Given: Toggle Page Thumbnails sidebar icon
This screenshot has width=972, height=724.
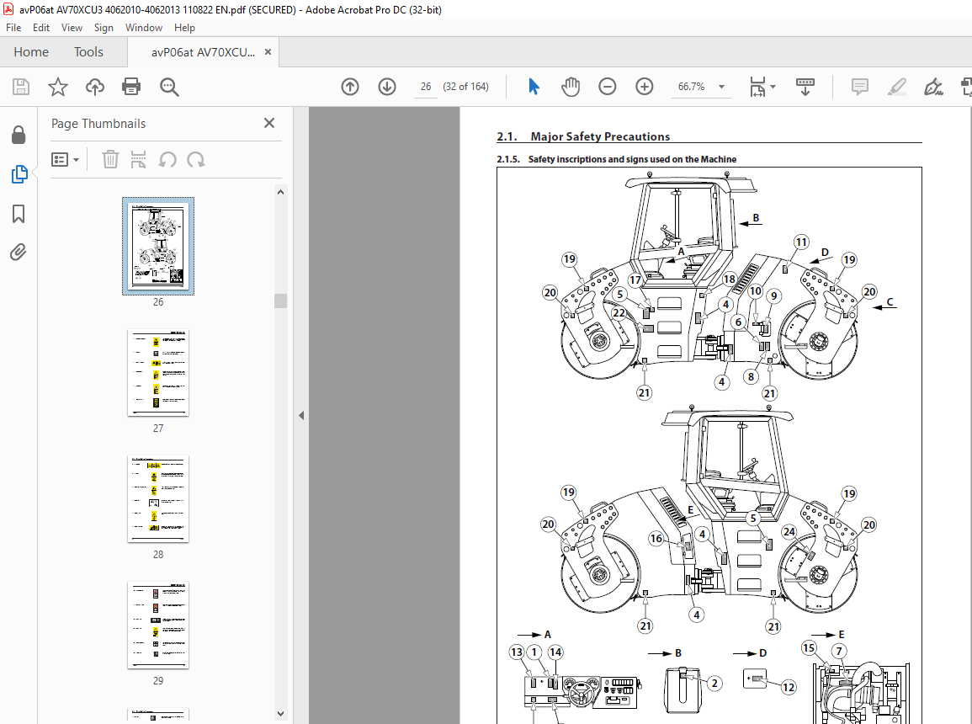Looking at the screenshot, I should click(19, 174).
